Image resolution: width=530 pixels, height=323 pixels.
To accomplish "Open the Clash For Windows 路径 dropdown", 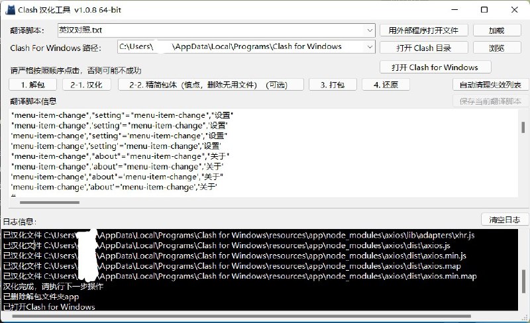I will 370,47.
